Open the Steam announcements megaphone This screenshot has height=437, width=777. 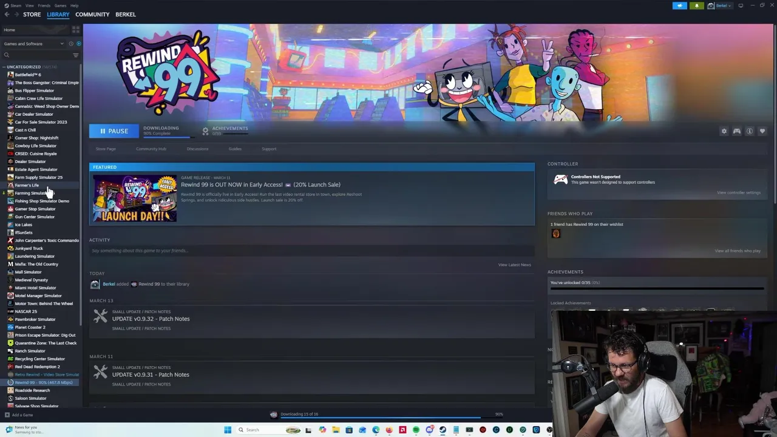[679, 5]
